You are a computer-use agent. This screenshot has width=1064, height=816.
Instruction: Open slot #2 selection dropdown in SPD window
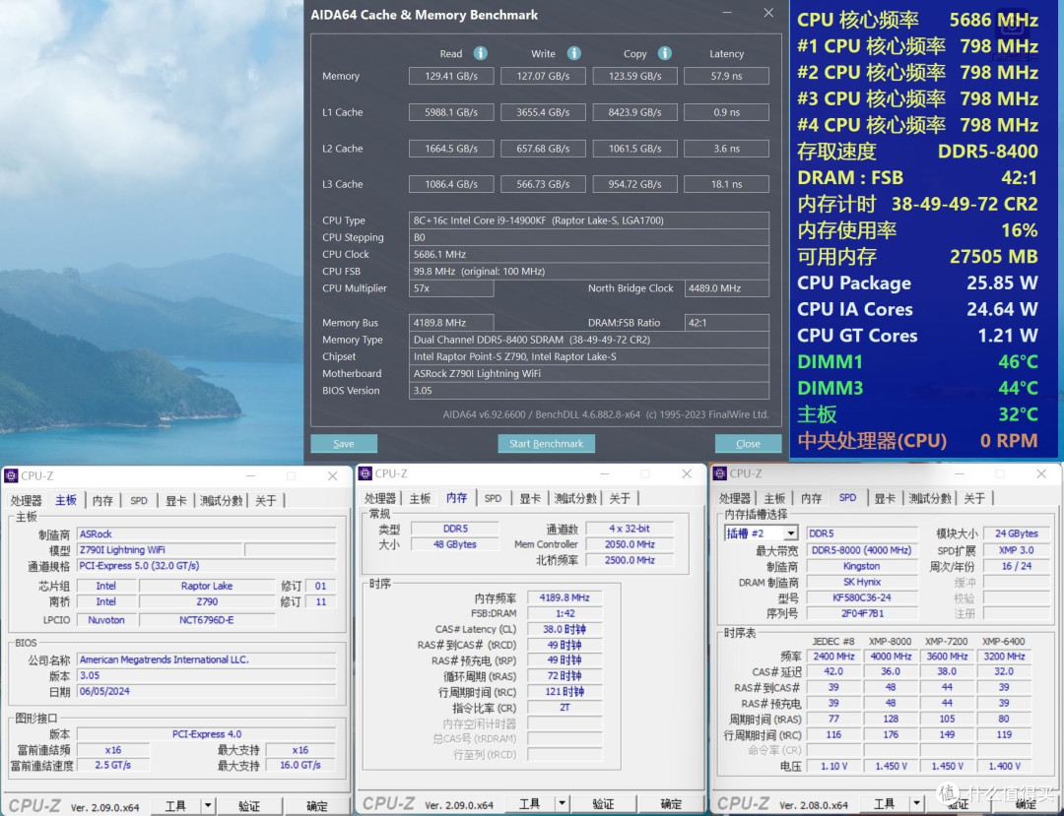tap(790, 534)
